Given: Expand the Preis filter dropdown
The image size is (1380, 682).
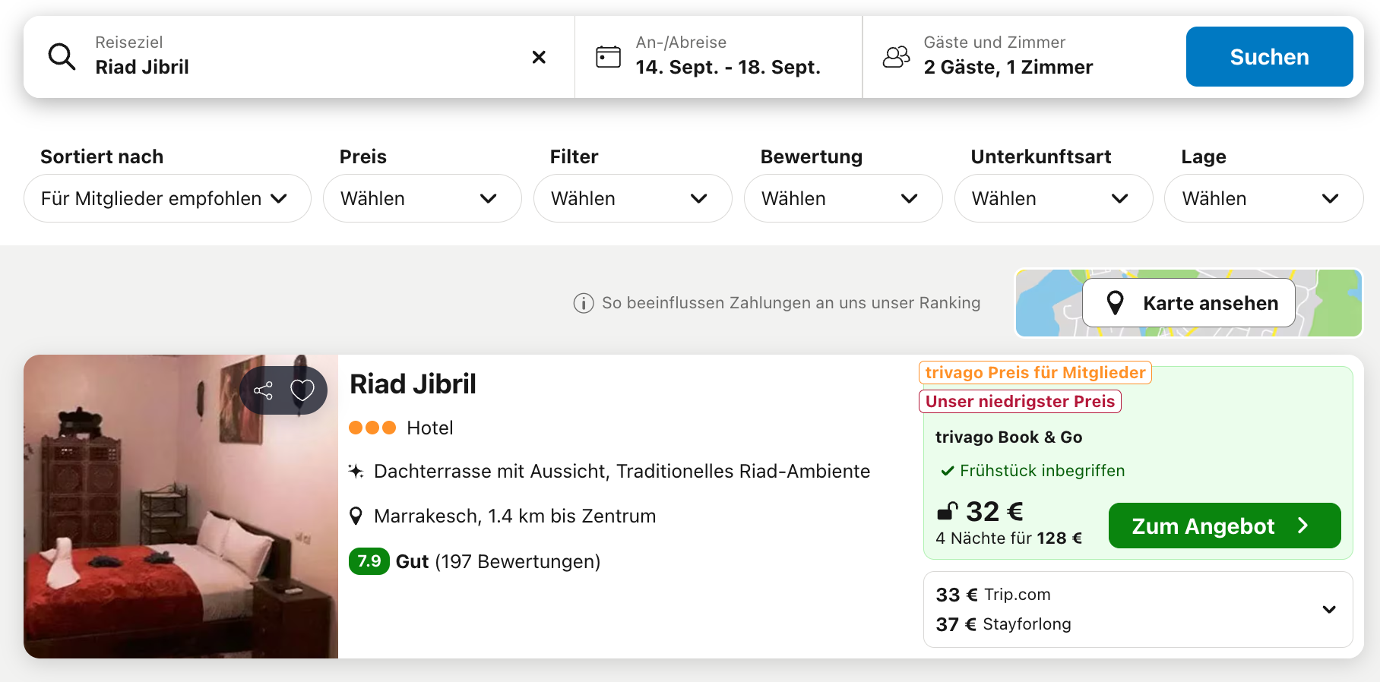Looking at the screenshot, I should [422, 198].
